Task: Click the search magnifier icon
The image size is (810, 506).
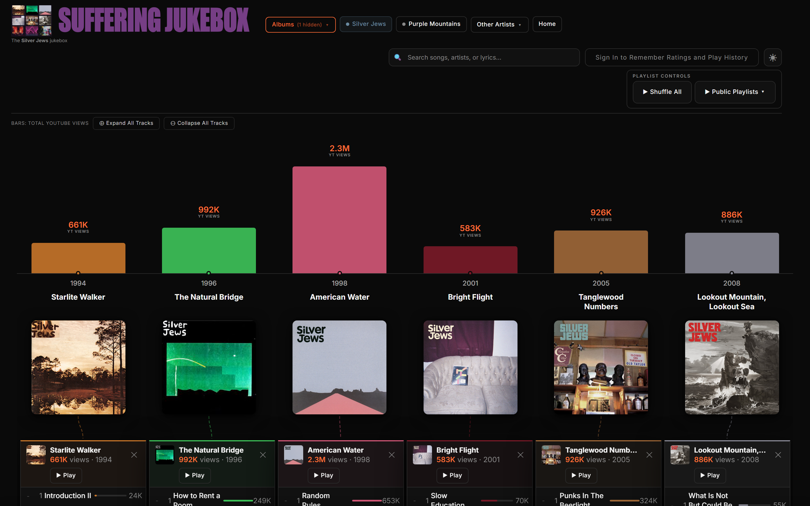Action: [397, 57]
